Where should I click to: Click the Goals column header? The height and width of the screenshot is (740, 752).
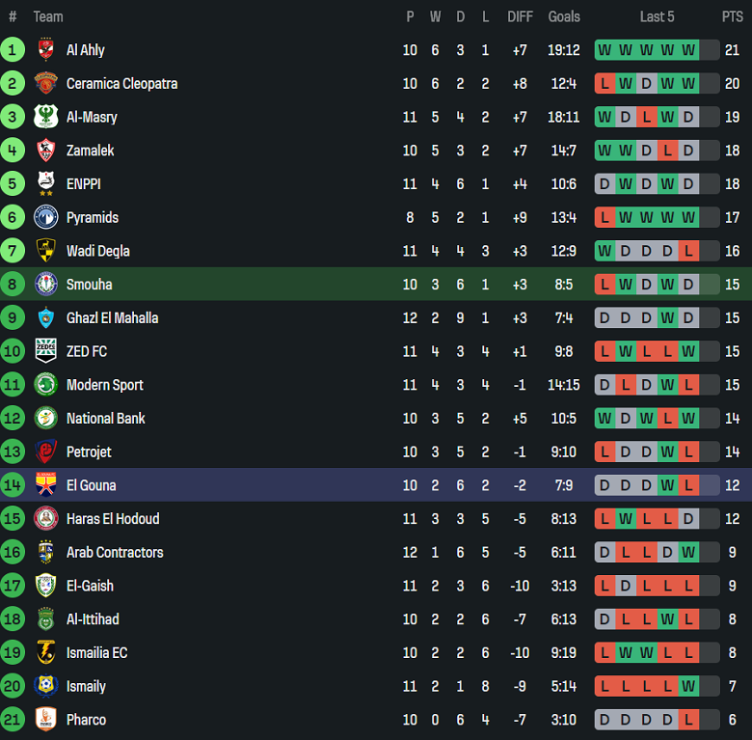[564, 16]
